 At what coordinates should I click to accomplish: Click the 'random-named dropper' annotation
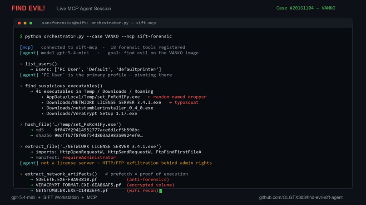(x=180, y=97)
